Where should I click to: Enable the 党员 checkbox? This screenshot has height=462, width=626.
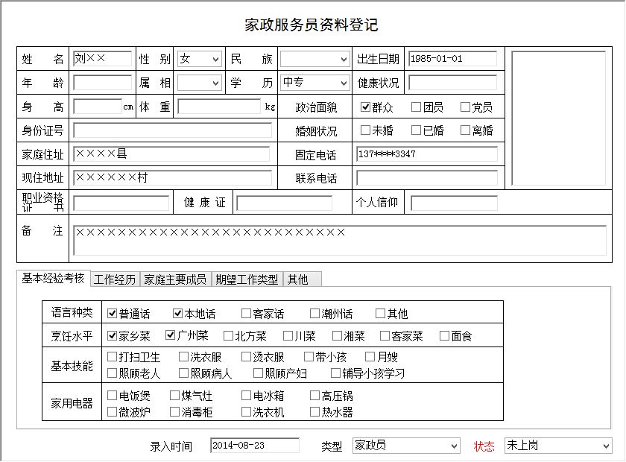[x=466, y=107]
